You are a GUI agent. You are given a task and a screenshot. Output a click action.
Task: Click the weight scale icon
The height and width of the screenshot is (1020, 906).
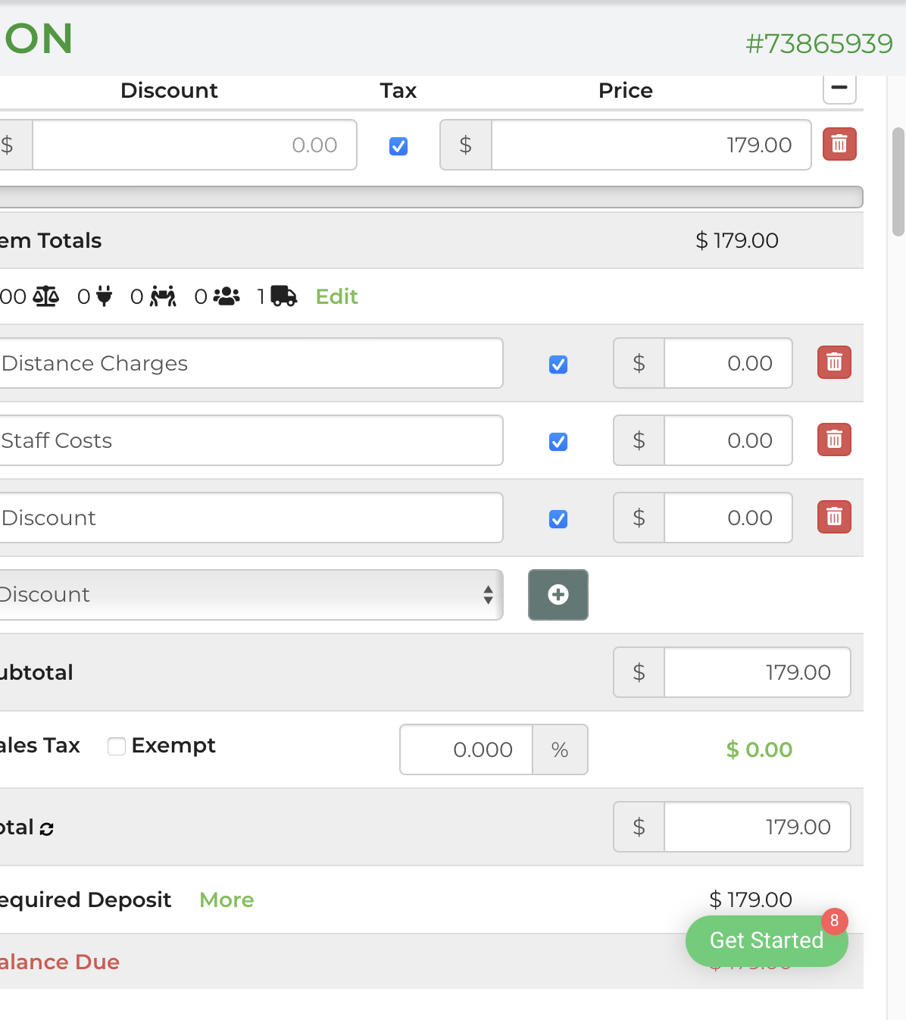coord(45,296)
